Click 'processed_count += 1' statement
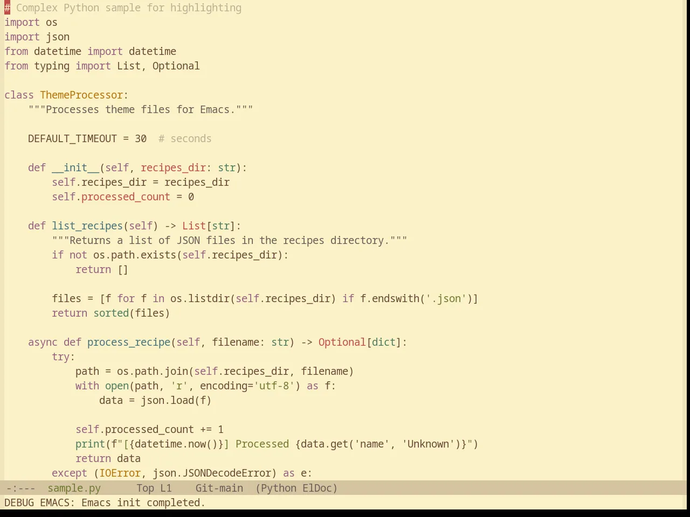The image size is (690, 517). click(x=164, y=429)
